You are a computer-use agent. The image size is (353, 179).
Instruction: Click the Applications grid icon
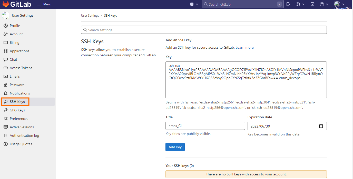click(6, 51)
